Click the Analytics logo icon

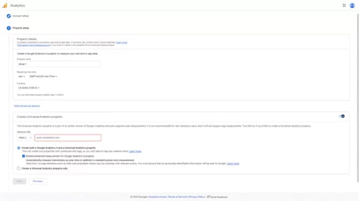click(x=5, y=6)
